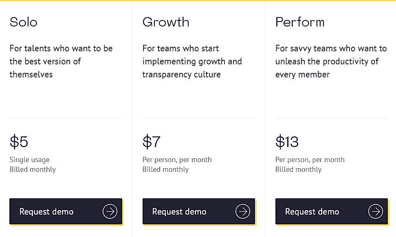
Task: Click the arrow icon on Growth's Request demo button
Action: tap(242, 211)
